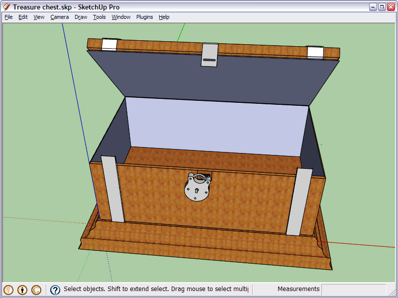398x298 pixels.
Task: Open the Edit menu
Action: (23, 17)
